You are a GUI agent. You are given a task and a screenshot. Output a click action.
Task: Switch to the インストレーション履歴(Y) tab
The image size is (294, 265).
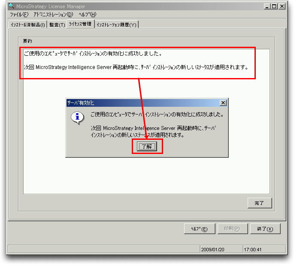point(116,24)
